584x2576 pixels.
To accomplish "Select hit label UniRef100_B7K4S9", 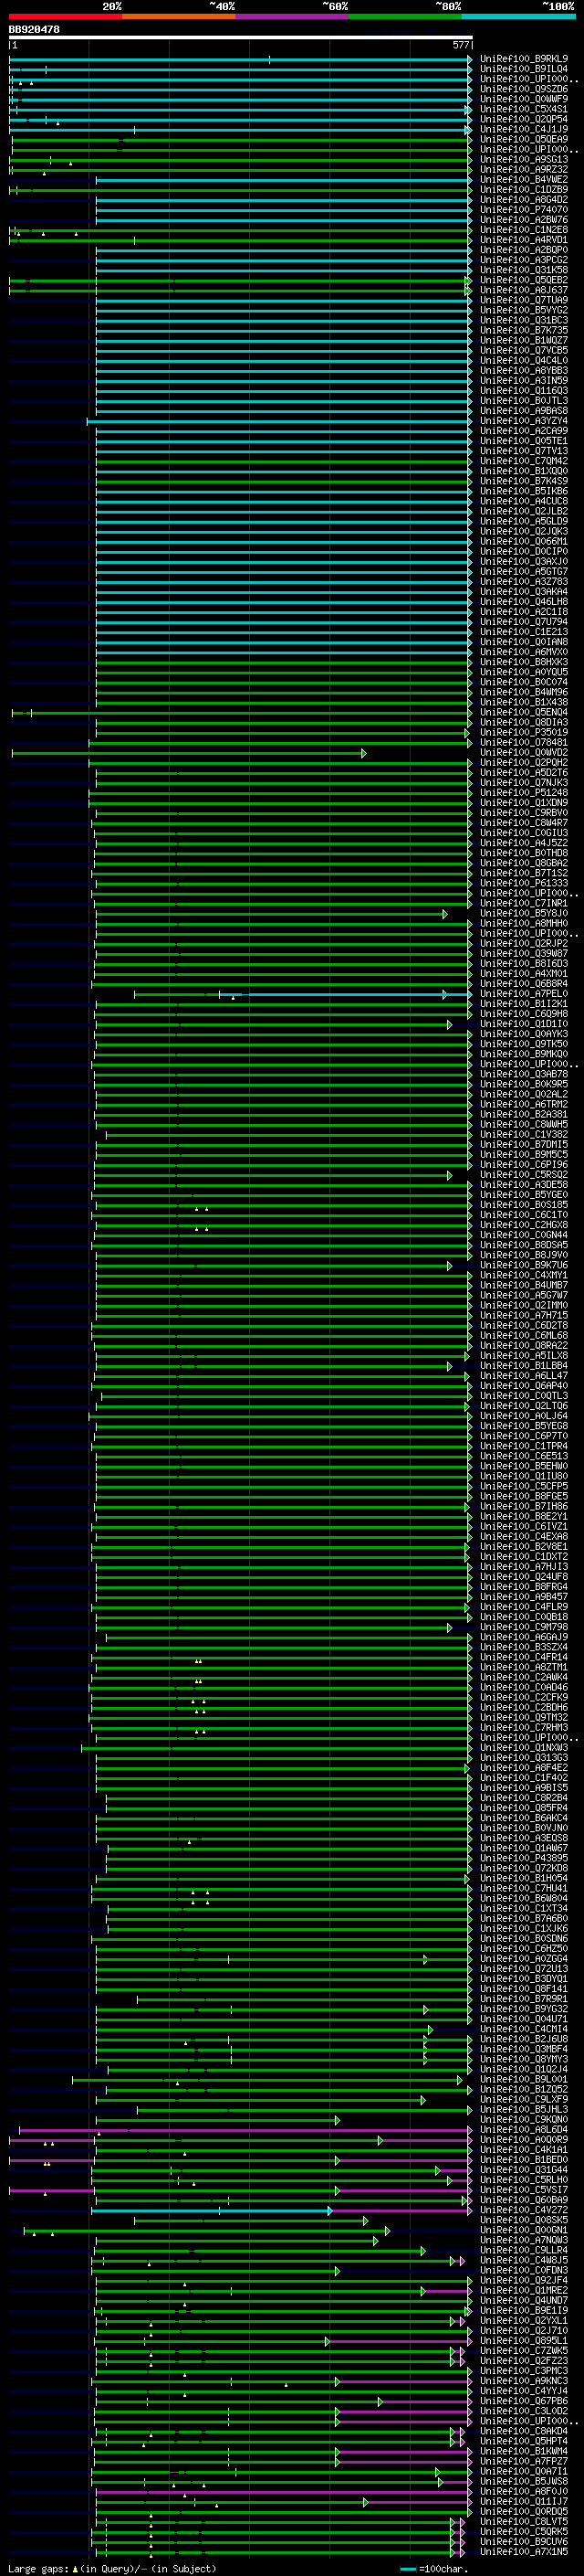I will click(x=524, y=481).
